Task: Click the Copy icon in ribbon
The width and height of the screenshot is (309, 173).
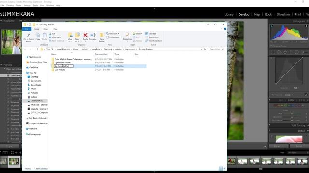Action: pyautogui.click(x=38, y=35)
